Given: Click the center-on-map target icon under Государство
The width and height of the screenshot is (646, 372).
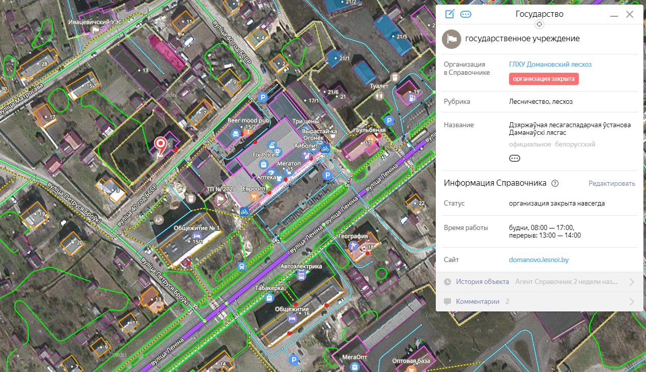Looking at the screenshot, I should [x=540, y=24].
